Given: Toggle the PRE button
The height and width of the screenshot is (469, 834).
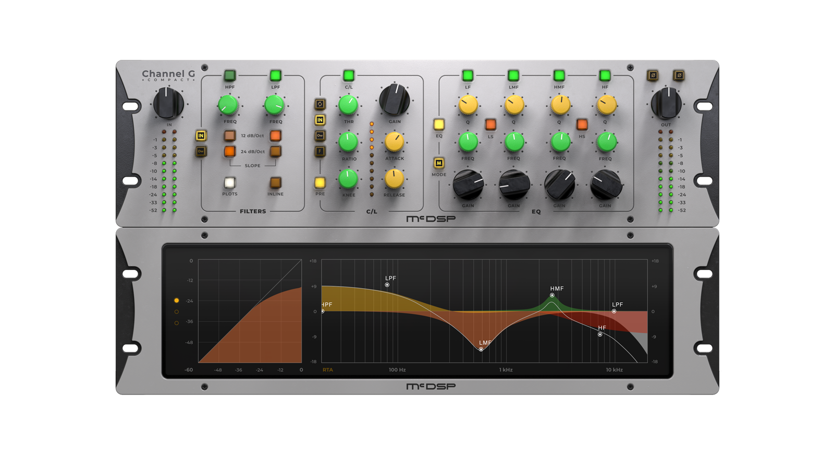Looking at the screenshot, I should tap(320, 182).
